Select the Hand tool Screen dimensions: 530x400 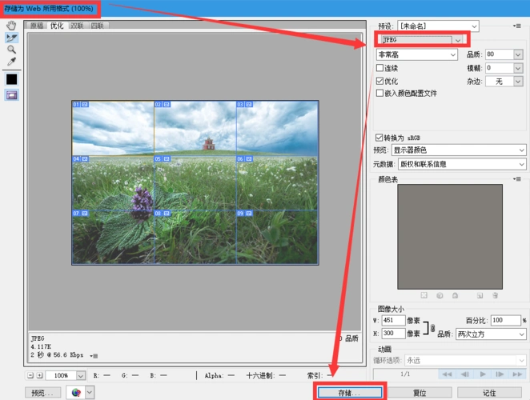click(x=12, y=26)
